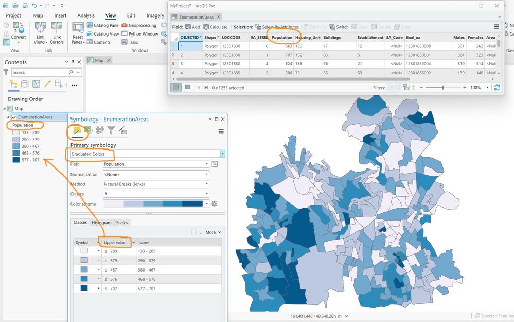Toggle EnumerationAreas layer visibility checkbox
514x322 pixels.
[x=14, y=117]
